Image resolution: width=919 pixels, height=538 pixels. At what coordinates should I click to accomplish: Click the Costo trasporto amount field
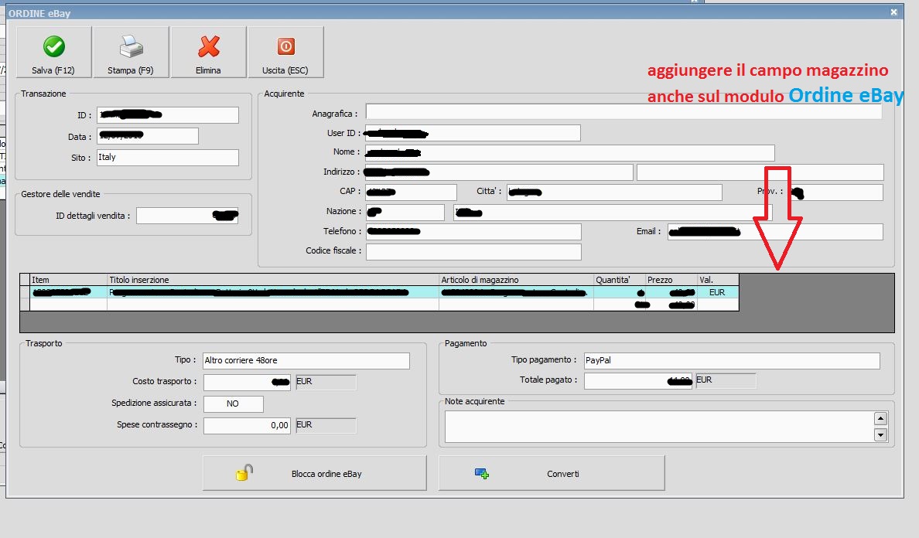coord(247,383)
